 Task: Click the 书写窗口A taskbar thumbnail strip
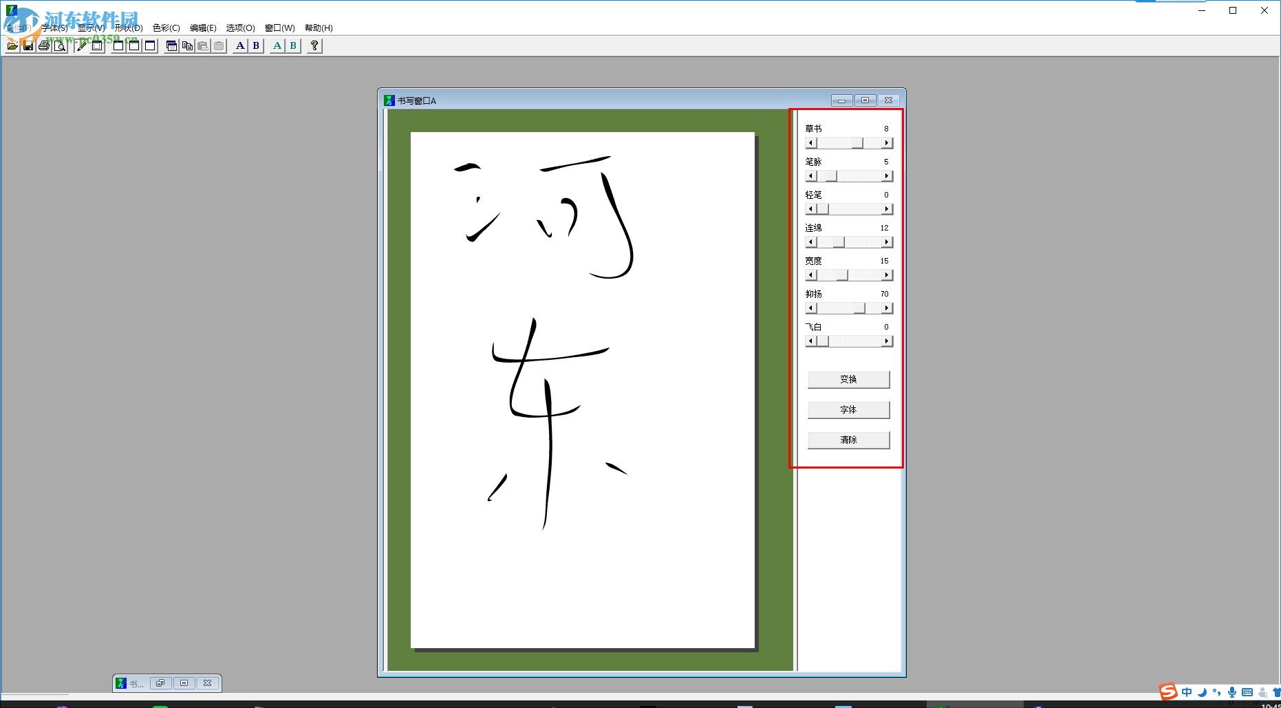tap(165, 683)
